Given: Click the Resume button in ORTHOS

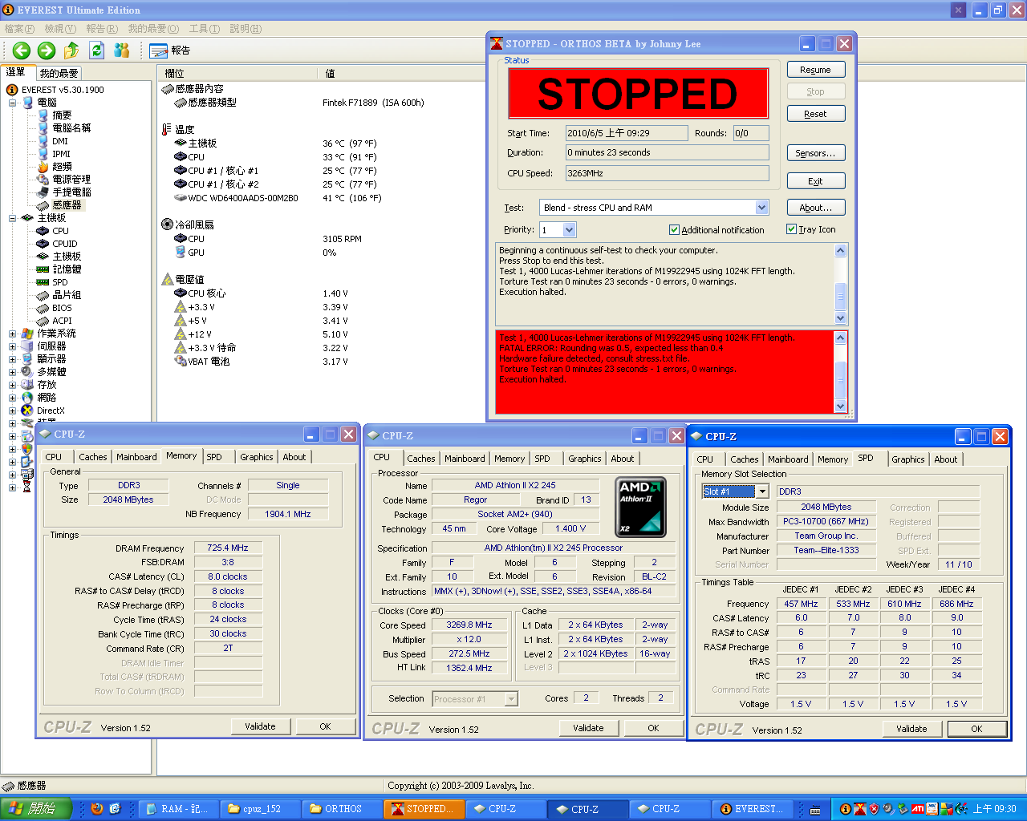Looking at the screenshot, I should coord(815,70).
